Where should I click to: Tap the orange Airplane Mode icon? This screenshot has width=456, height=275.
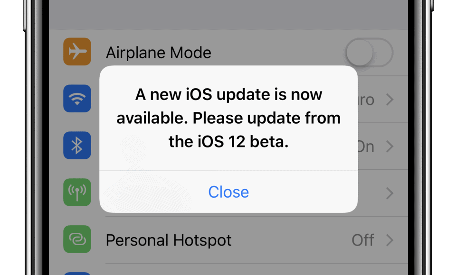(77, 52)
